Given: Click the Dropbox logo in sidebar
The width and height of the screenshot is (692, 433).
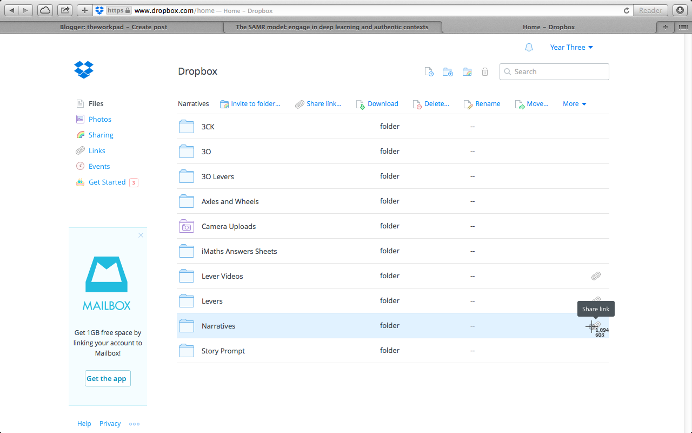Looking at the screenshot, I should (x=84, y=69).
